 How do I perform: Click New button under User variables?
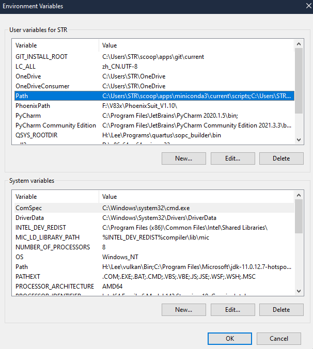(183, 158)
